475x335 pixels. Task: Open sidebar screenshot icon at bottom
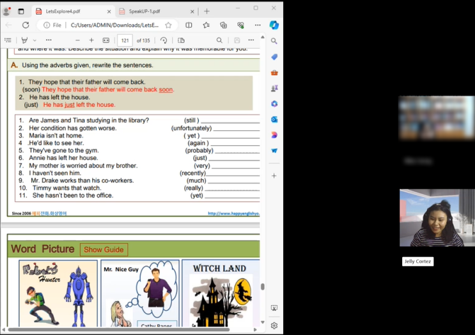coord(274,308)
